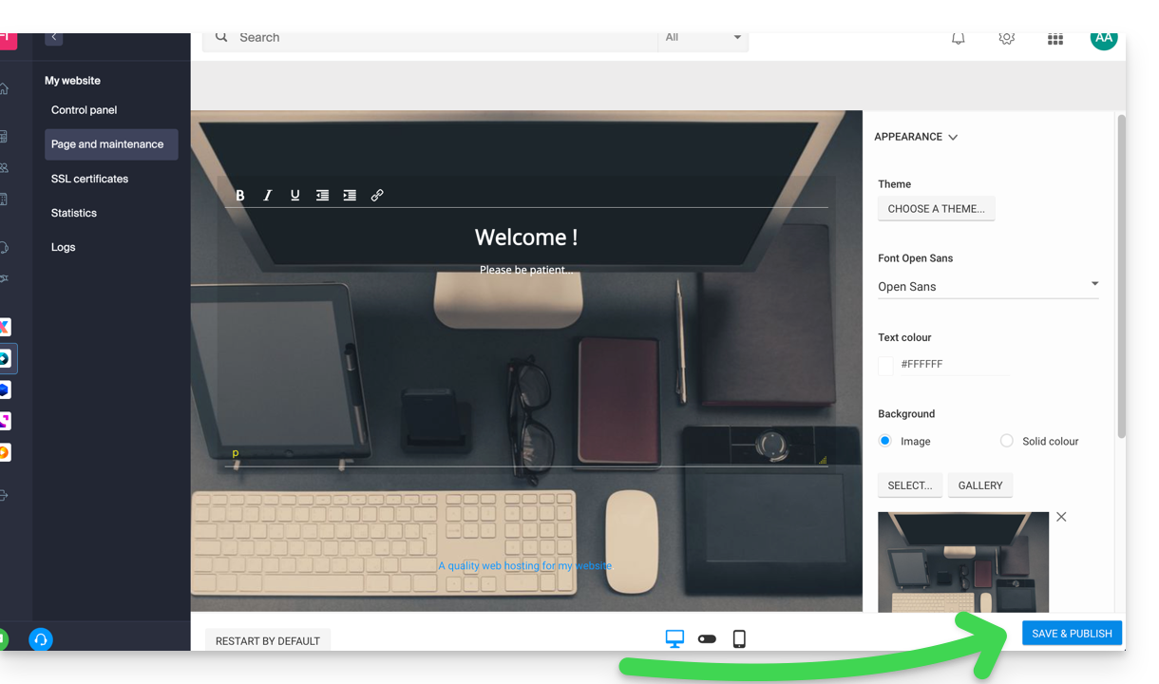This screenshot has width=1159, height=684.
Task: Click the Save & Publish button
Action: click(1072, 634)
